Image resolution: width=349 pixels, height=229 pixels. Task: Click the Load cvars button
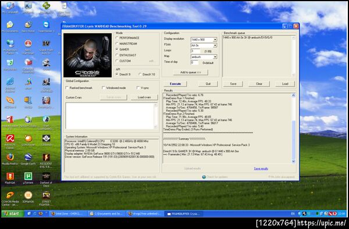point(144,97)
